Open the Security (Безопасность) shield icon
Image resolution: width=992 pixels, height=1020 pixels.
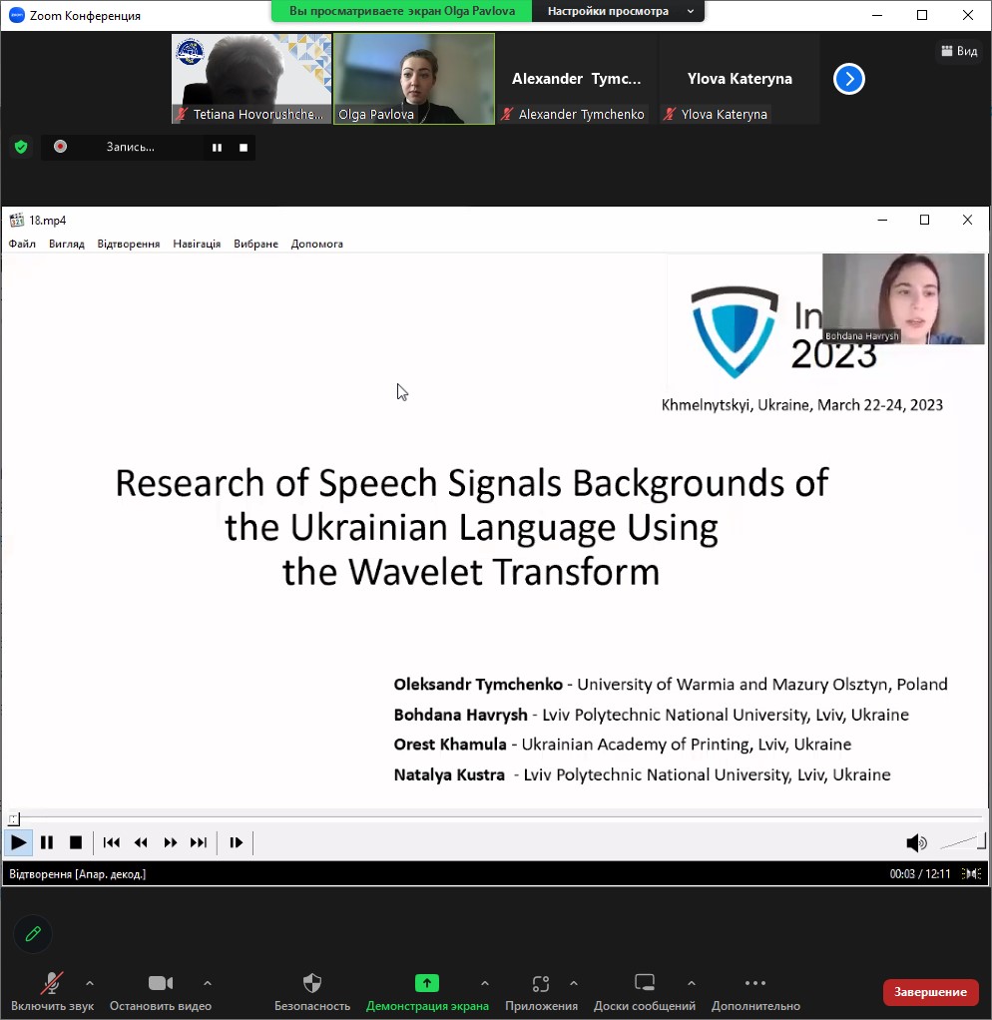click(x=312, y=983)
